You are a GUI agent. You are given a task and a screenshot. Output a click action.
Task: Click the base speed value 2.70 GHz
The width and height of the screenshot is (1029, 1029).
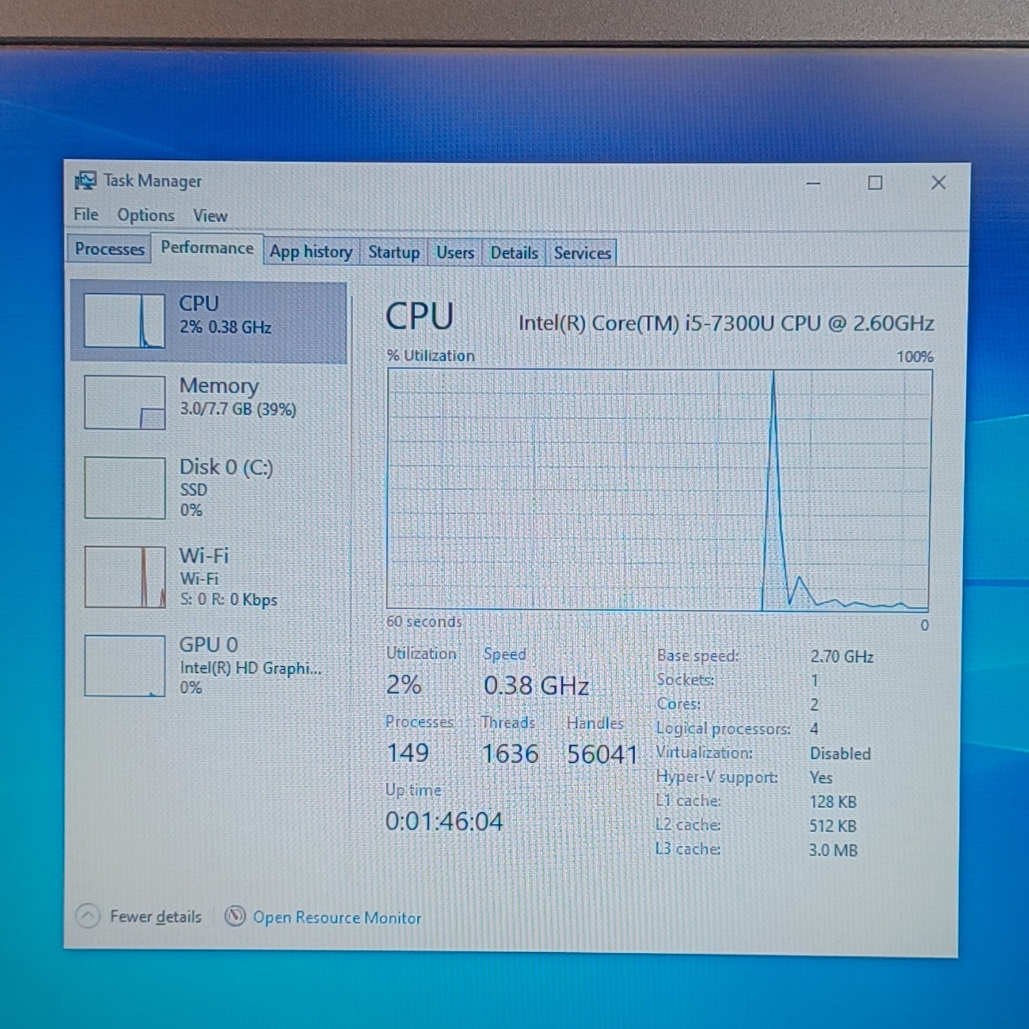[842, 657]
